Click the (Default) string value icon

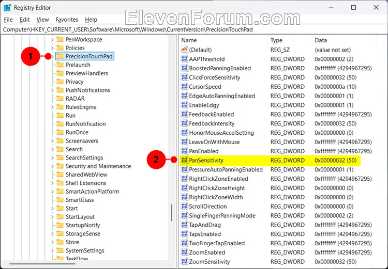click(x=184, y=50)
